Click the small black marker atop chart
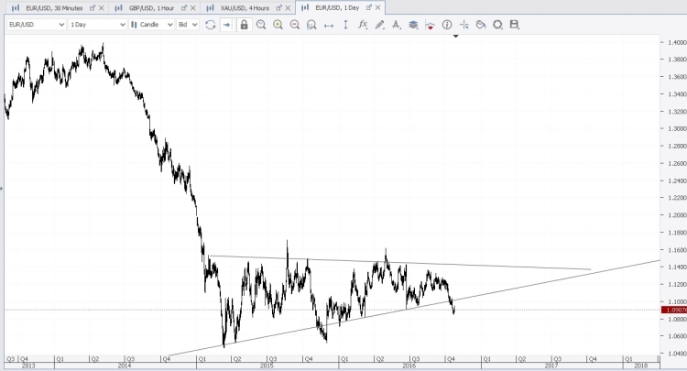687x371 pixels. pyautogui.click(x=455, y=36)
